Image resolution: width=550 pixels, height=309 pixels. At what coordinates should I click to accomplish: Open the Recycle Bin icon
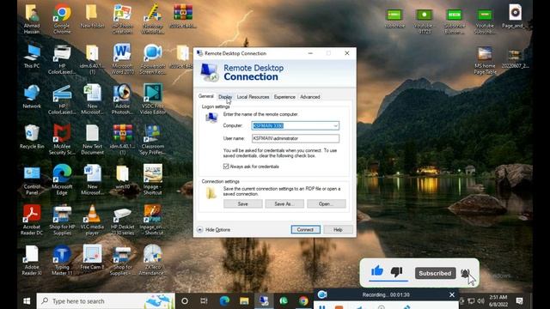(32, 136)
